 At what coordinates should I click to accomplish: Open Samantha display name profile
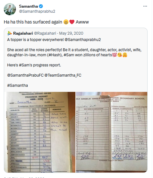28,6
